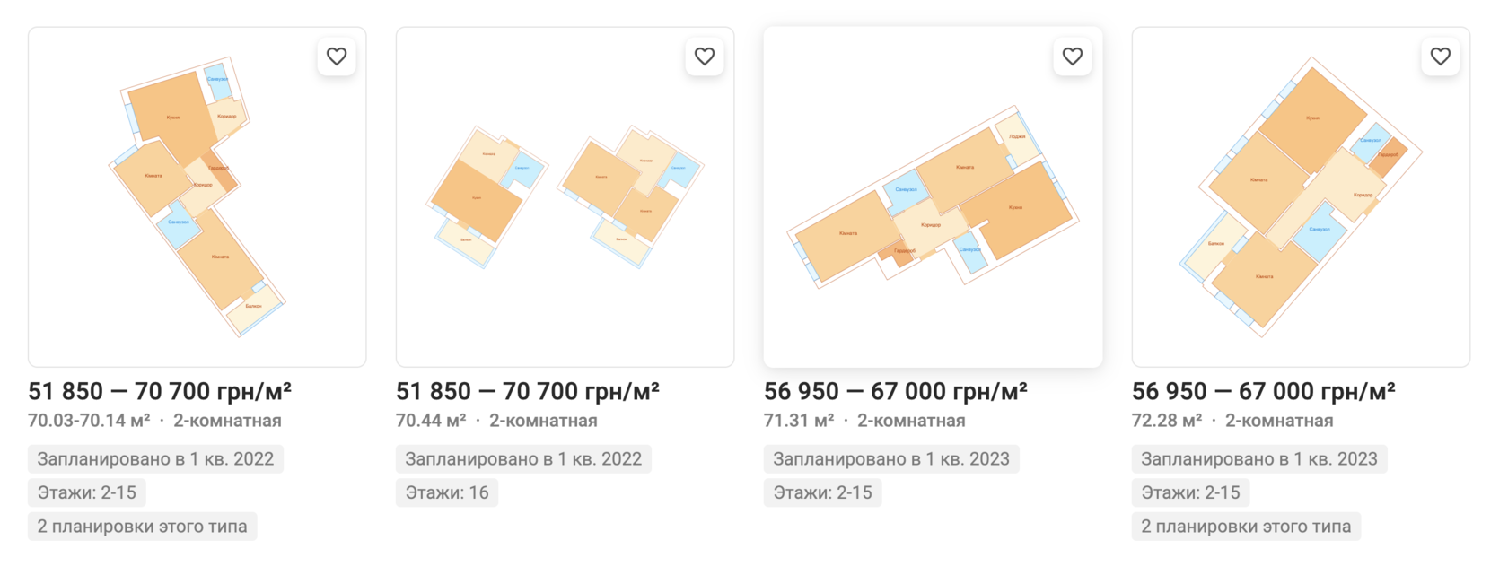This screenshot has height=566, width=1508.
Task: Click the '70.44 м² · 2-комнатная' description text
Action: pyautogui.click(x=496, y=421)
